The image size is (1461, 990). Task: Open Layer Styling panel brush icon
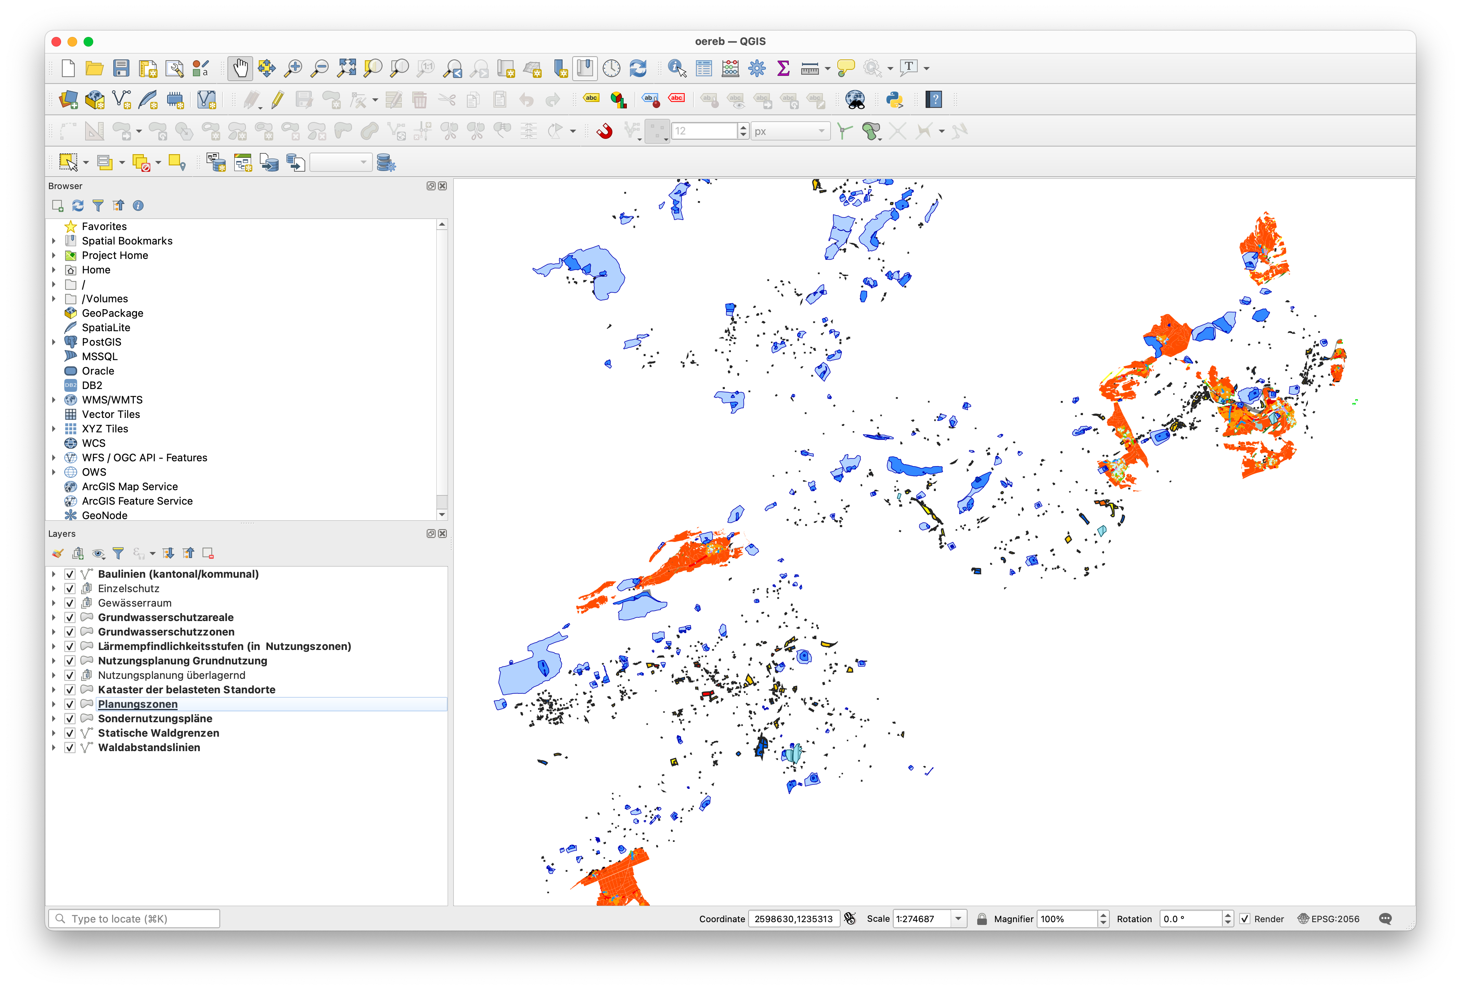(x=58, y=553)
